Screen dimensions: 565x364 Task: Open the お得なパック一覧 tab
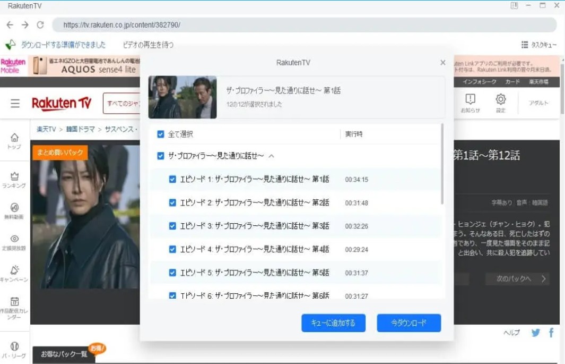pos(64,354)
